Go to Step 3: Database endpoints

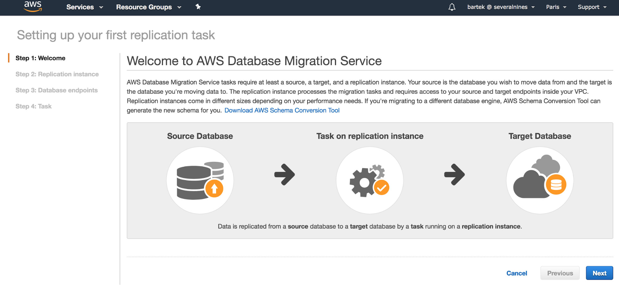[57, 90]
